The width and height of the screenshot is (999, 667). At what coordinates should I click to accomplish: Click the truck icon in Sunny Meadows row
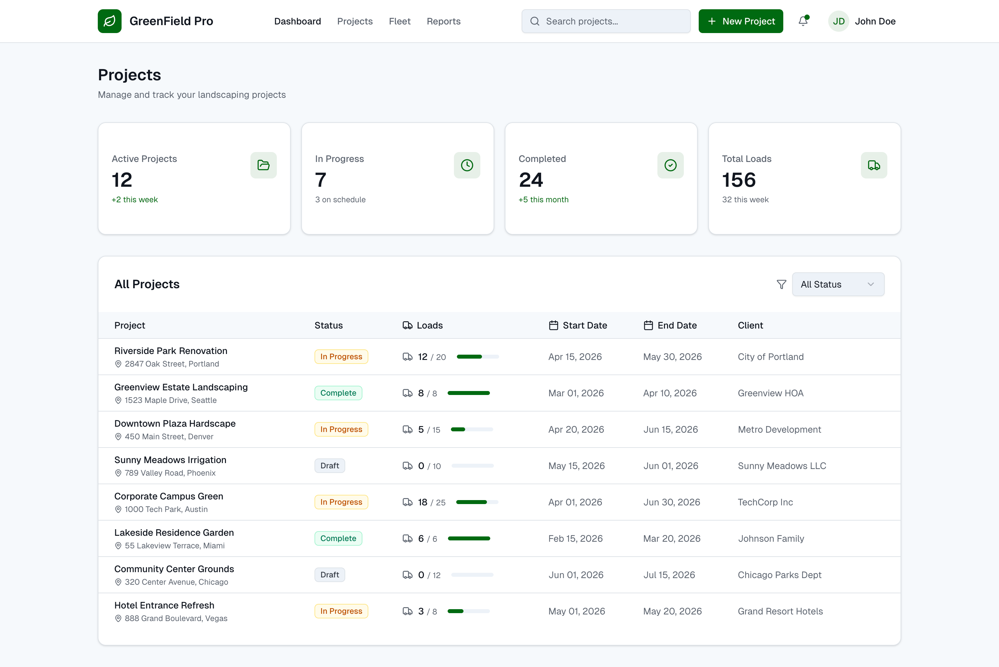[407, 466]
